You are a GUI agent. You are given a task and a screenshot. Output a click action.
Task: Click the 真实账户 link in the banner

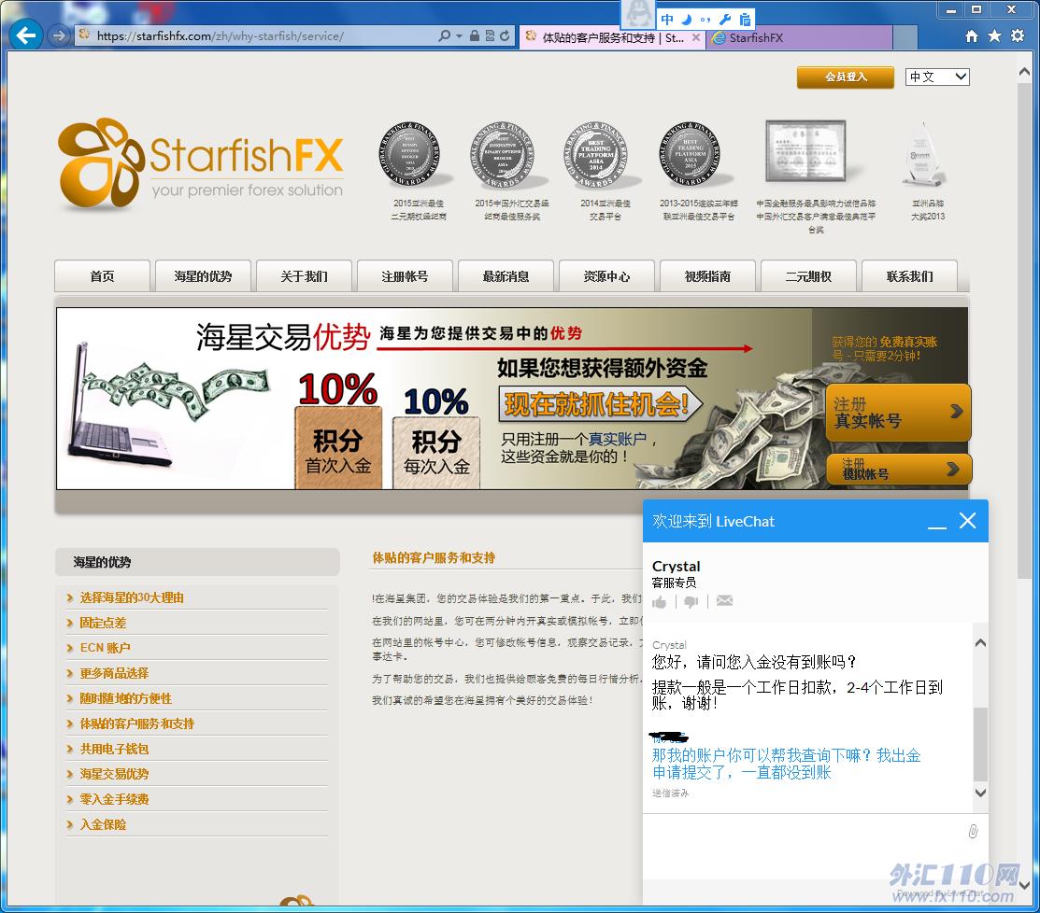(617, 439)
